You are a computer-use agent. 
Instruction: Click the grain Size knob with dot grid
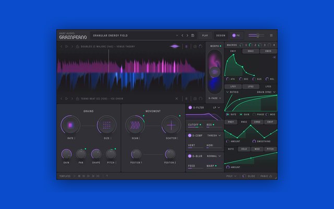(106, 125)
